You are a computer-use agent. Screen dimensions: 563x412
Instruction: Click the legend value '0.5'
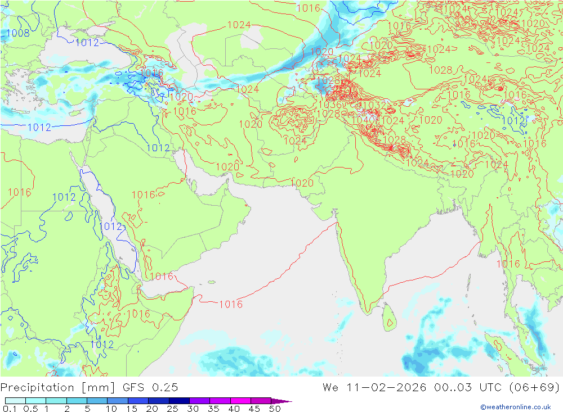tap(30, 409)
